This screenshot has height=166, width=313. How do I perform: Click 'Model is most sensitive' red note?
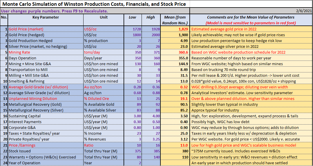pos(251,23)
